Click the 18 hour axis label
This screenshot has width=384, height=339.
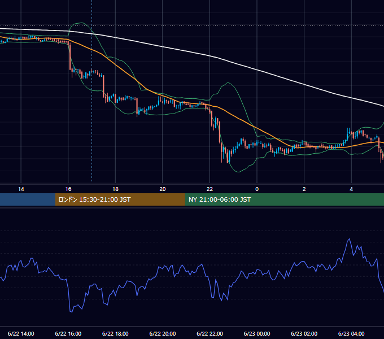click(x=115, y=189)
